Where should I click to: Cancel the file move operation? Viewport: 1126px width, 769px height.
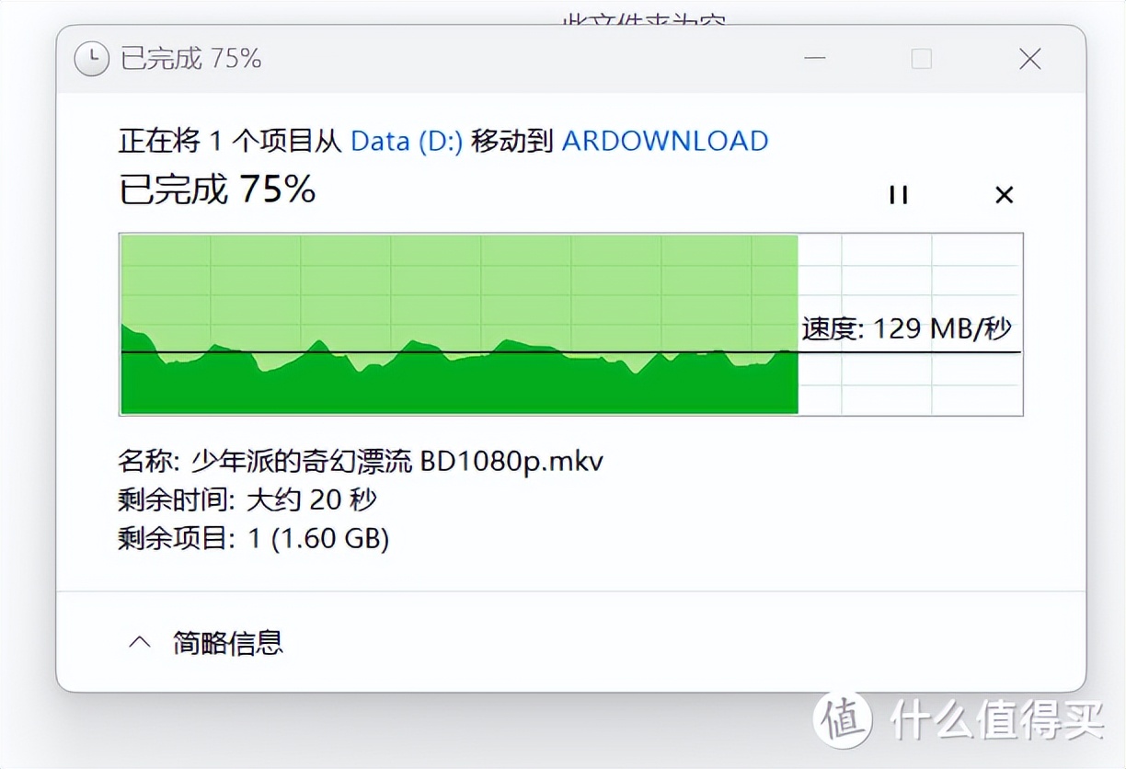1004,195
